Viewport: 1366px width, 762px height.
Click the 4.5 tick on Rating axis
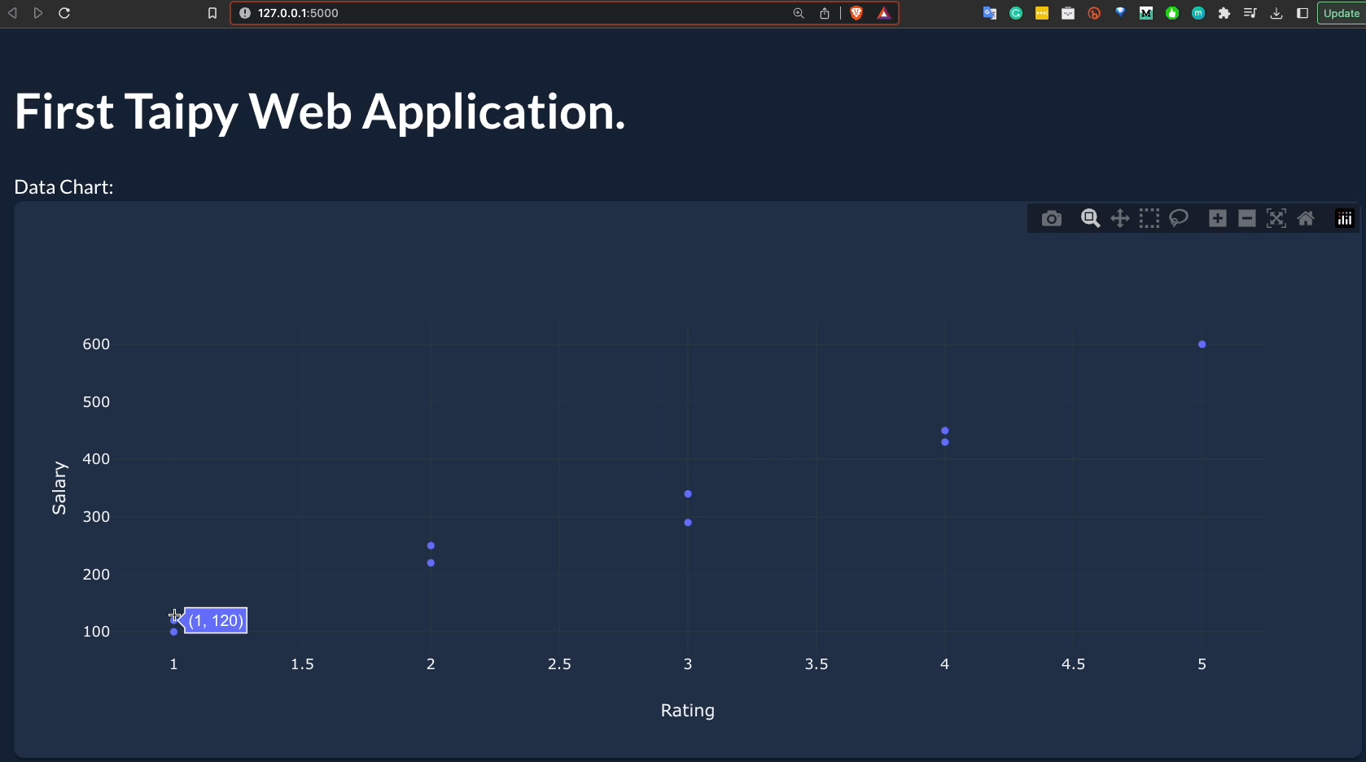[1073, 664]
